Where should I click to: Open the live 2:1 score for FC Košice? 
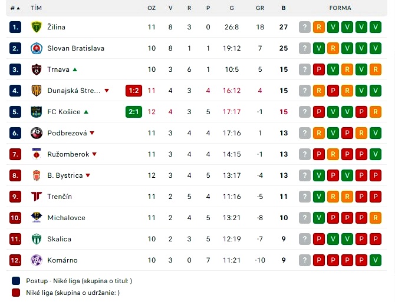134,112
